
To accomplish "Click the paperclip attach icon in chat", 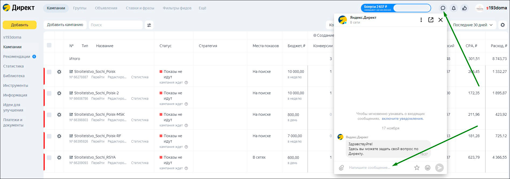I will click(341, 168).
